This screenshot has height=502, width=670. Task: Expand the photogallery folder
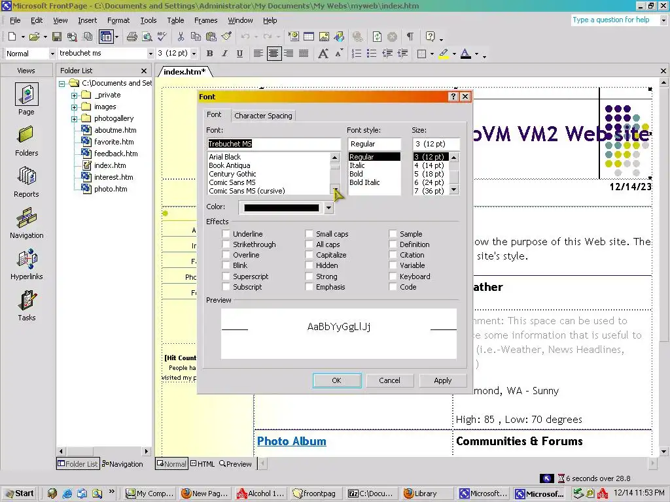click(x=75, y=119)
